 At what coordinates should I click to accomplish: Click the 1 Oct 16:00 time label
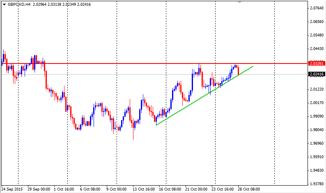tap(64, 189)
